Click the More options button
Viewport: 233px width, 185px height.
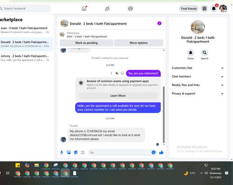click(139, 43)
